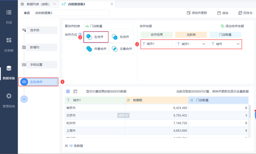The width and height of the screenshot is (256, 154).
Task: Click the 当前表 column label
Action: pyautogui.click(x=191, y=35)
